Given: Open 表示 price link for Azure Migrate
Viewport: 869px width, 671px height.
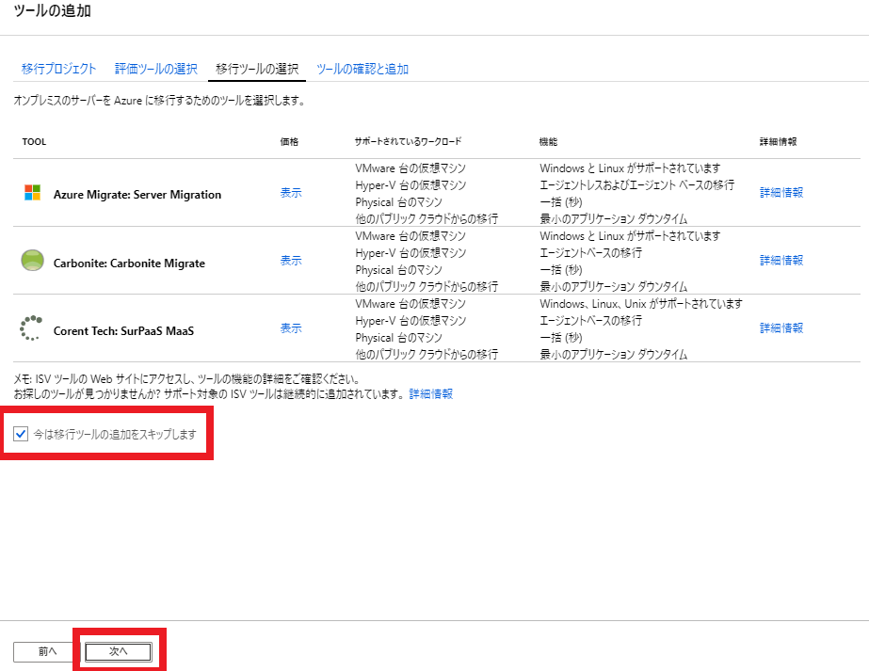Looking at the screenshot, I should pos(291,193).
